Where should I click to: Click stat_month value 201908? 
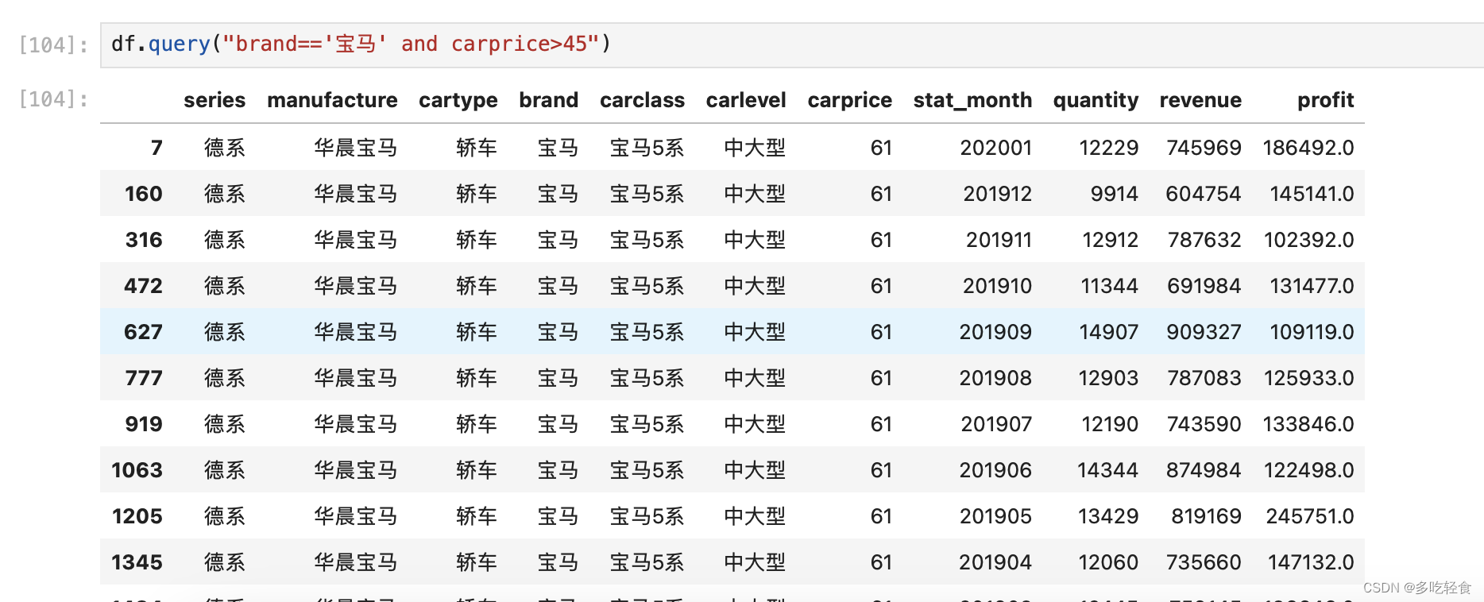pyautogui.click(x=995, y=378)
